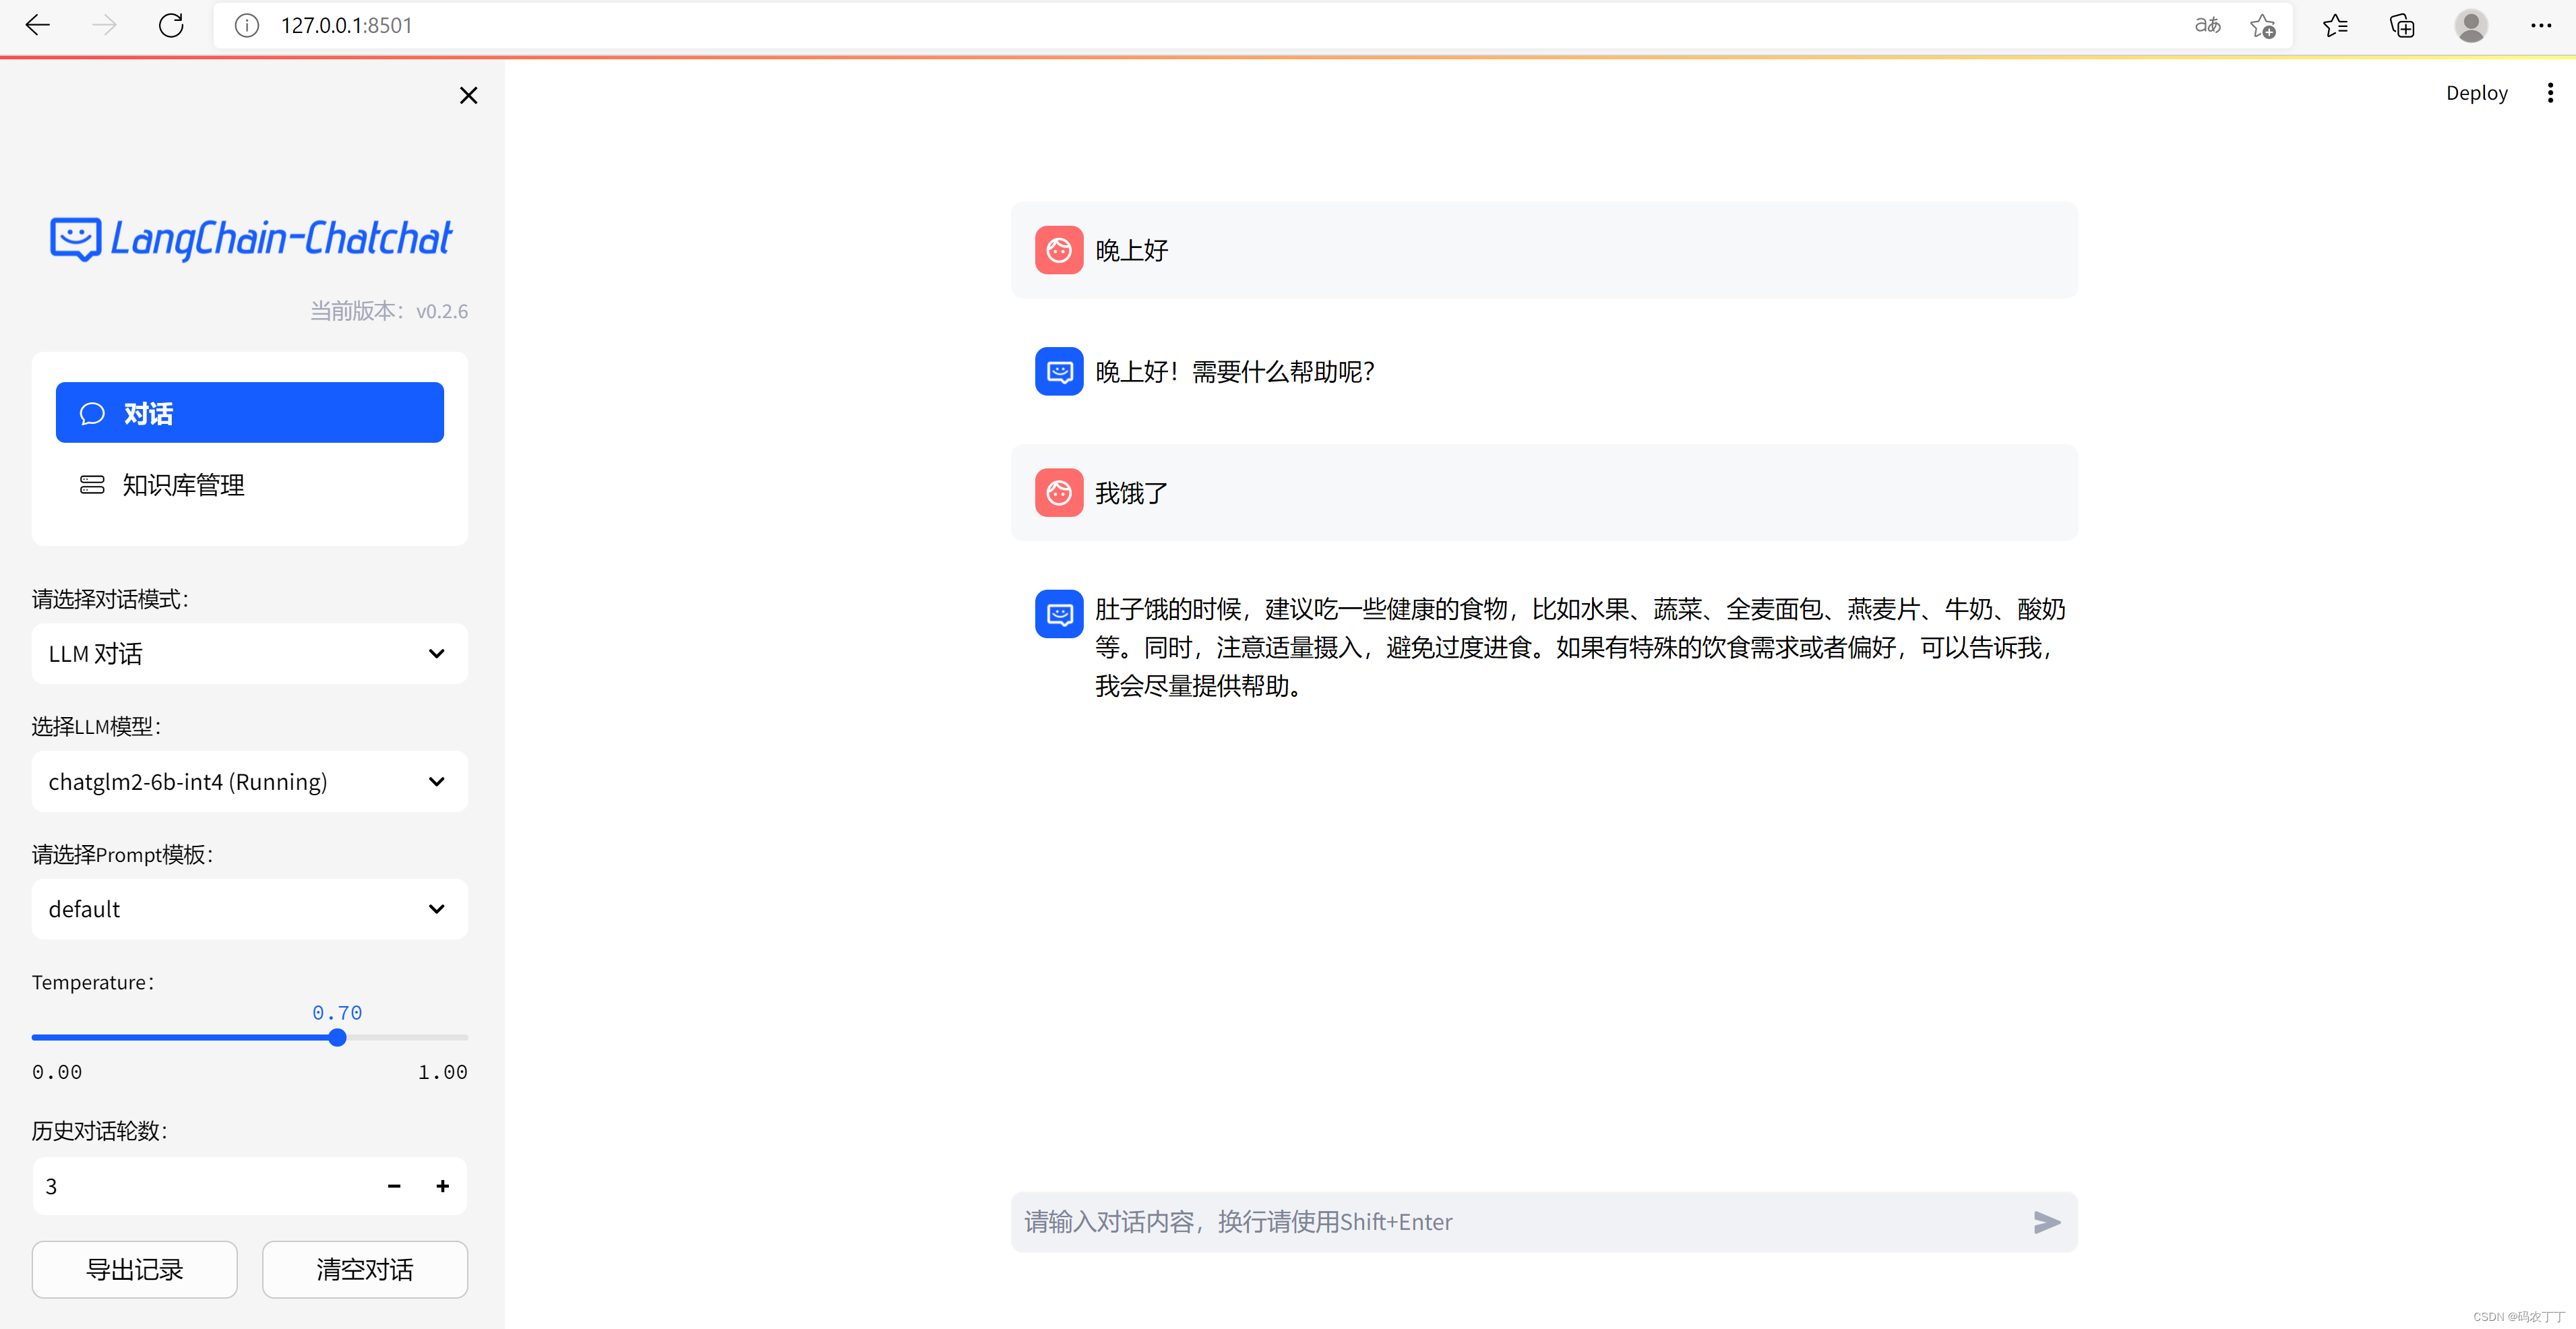This screenshot has height=1329, width=2576.
Task: Close the sidebar with X icon
Action: pyautogui.click(x=468, y=96)
